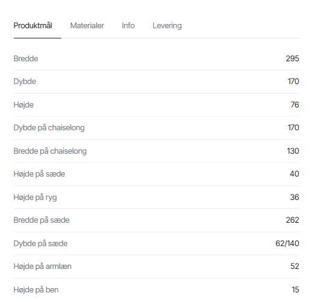Click the Højde row label
Screen dimensions: 312x302
click(x=23, y=105)
